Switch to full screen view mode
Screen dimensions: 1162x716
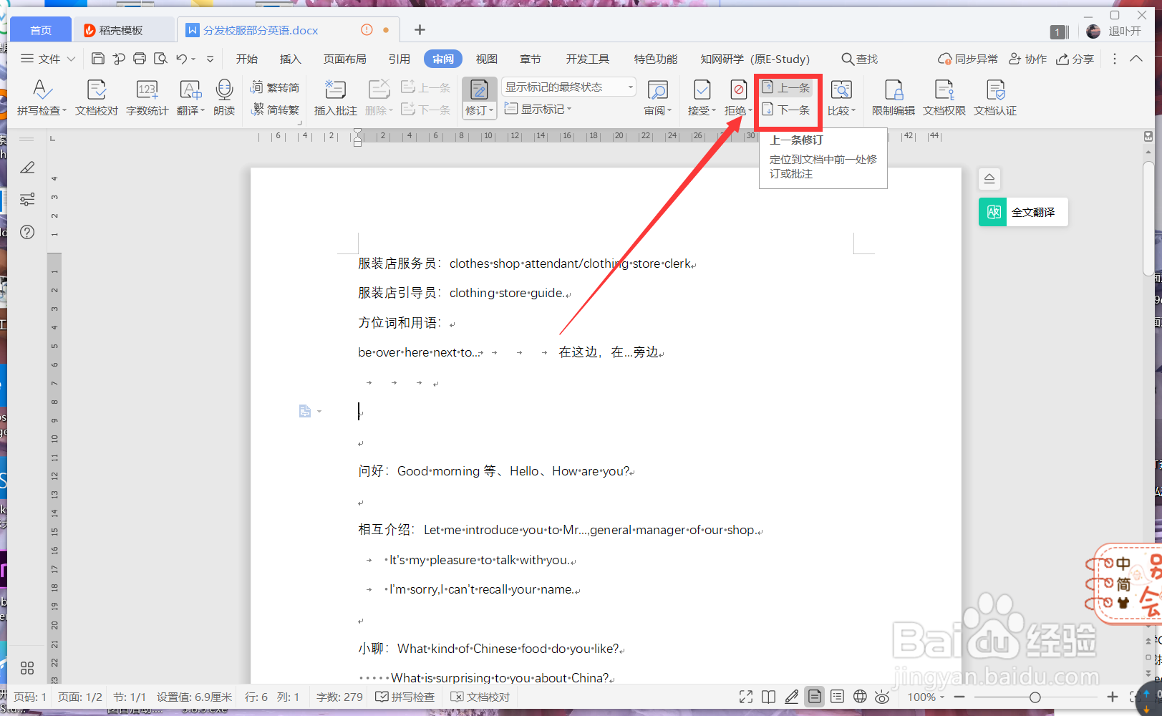(745, 696)
